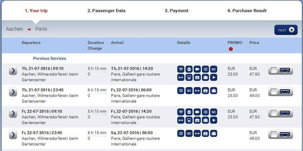Click the power socket icon on first trip
Image resolution: width=303 pixels, height=151 pixels.
click(189, 69)
